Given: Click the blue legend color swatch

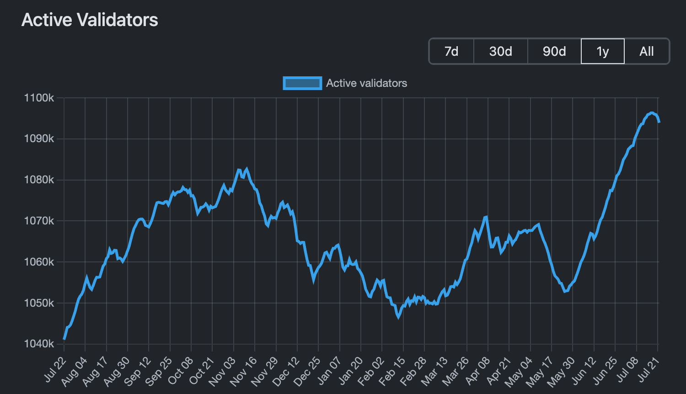Looking at the screenshot, I should (302, 83).
